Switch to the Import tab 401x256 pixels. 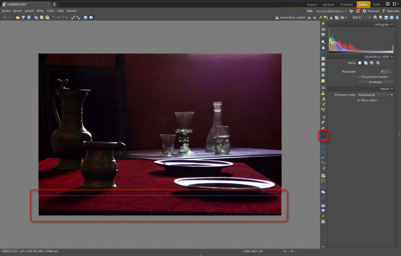[x=312, y=5]
